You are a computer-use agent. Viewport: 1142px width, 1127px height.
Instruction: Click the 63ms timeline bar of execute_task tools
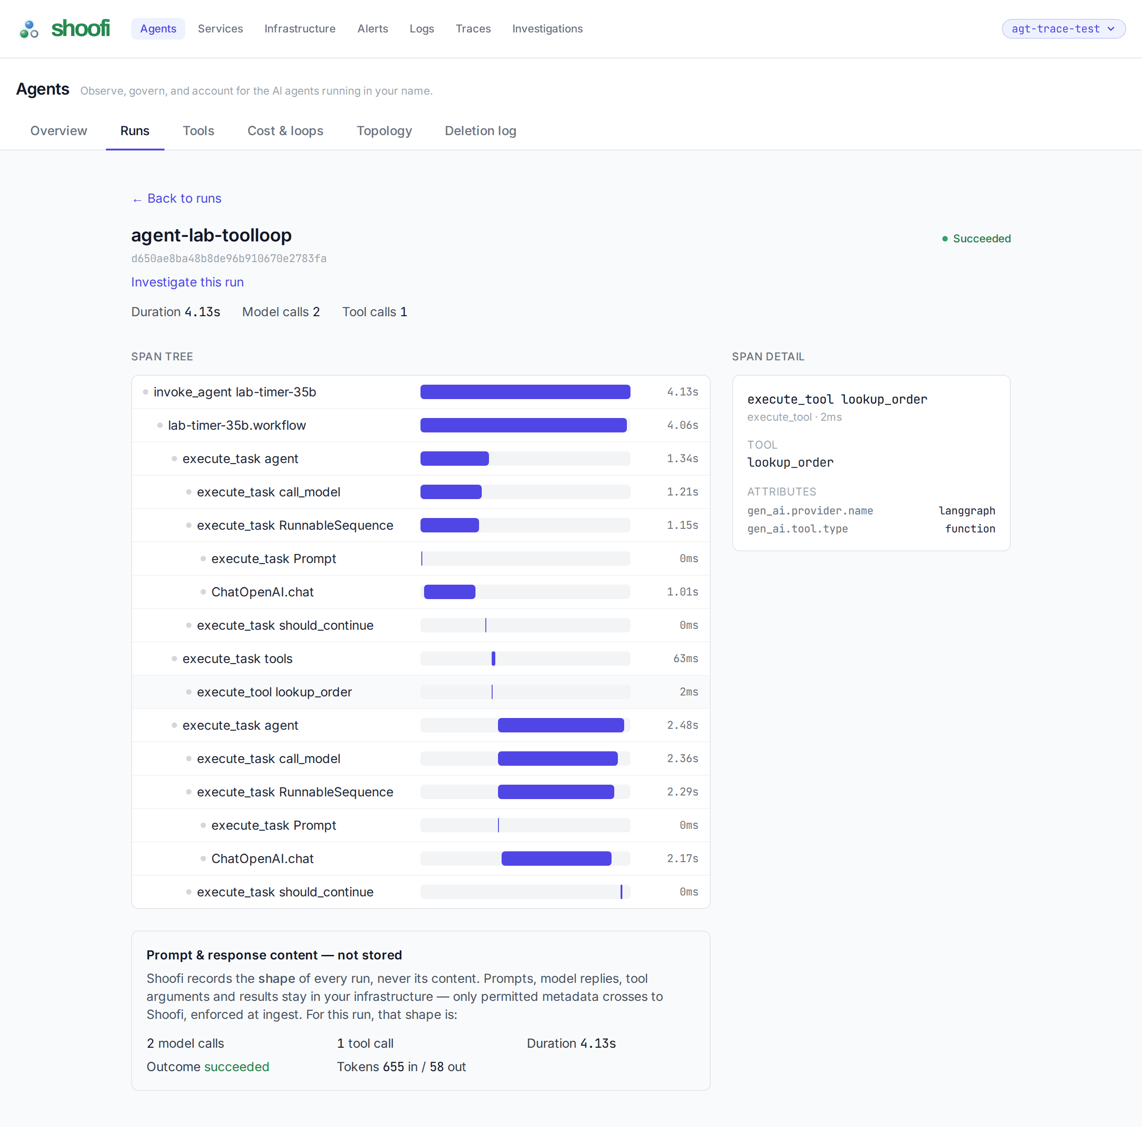493,659
